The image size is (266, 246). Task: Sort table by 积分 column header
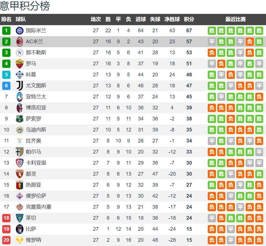coord(189,19)
